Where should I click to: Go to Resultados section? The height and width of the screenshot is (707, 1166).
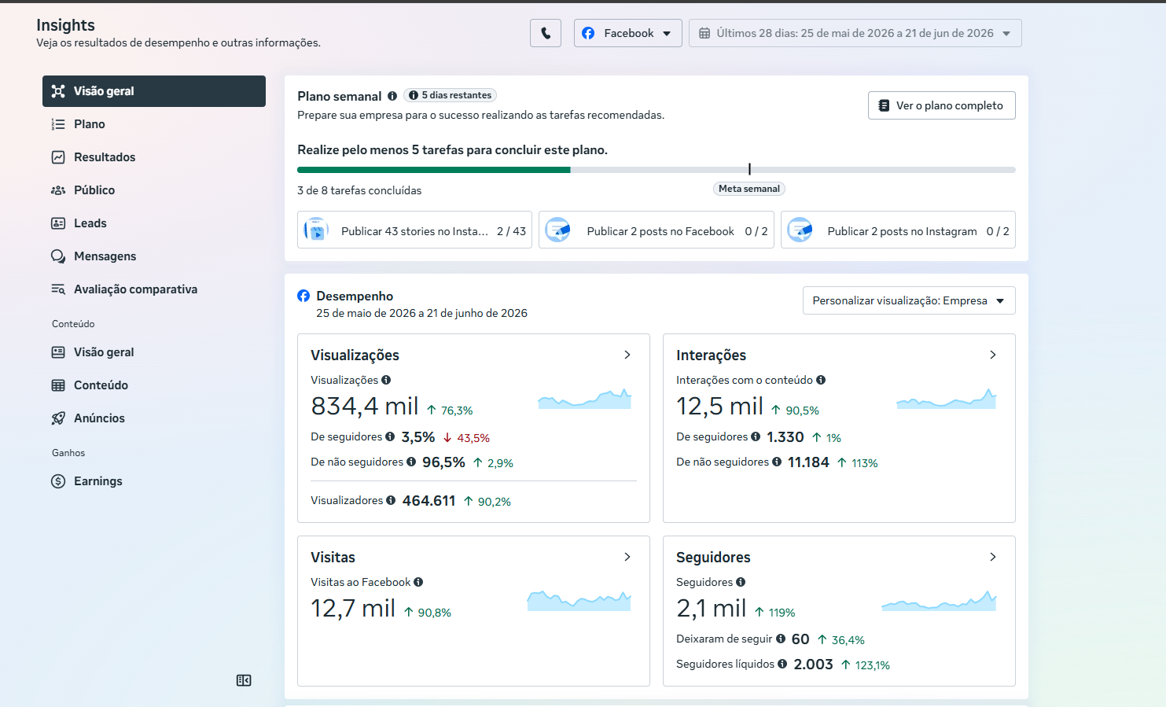154,157
